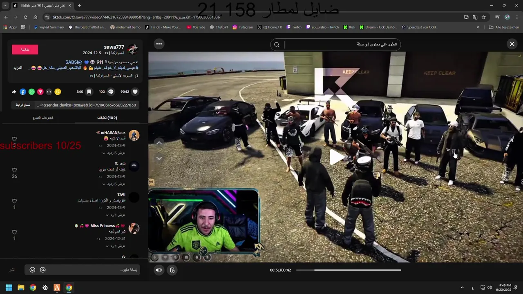Click the add comment text field
The width and height of the screenshot is (523, 294).
(x=82, y=270)
